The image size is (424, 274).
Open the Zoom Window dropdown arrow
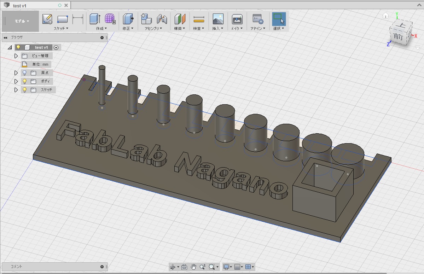[x=217, y=267]
